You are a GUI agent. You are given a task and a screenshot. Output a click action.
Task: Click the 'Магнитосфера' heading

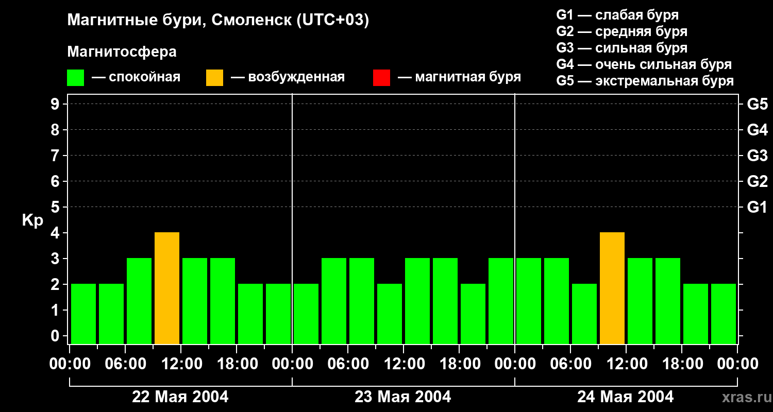point(122,52)
